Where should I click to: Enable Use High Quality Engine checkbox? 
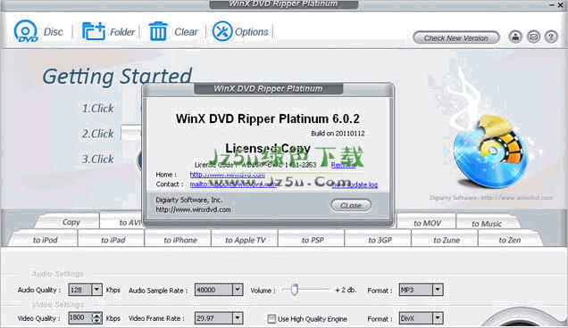pos(271,318)
